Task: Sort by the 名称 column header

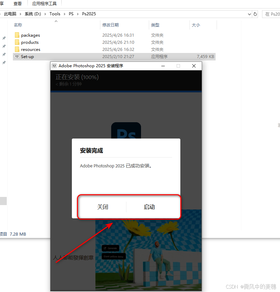Action: tap(18, 25)
